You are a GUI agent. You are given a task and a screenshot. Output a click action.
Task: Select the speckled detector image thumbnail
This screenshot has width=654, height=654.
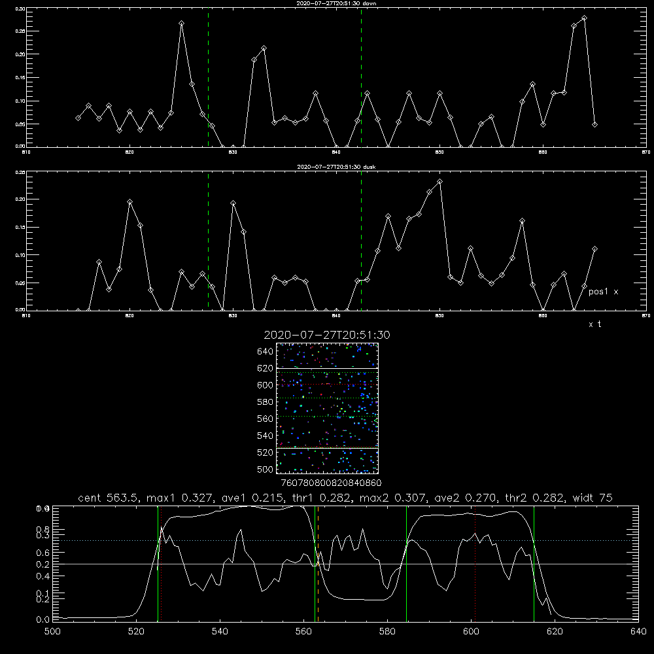(x=327, y=408)
